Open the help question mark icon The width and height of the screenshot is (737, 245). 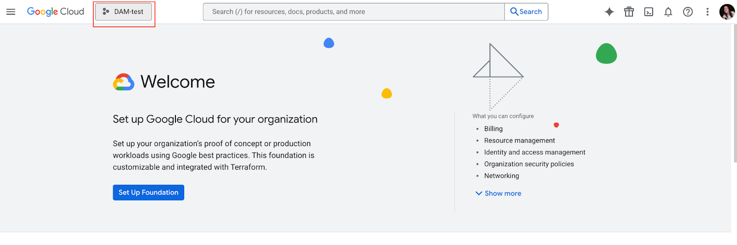coord(688,12)
